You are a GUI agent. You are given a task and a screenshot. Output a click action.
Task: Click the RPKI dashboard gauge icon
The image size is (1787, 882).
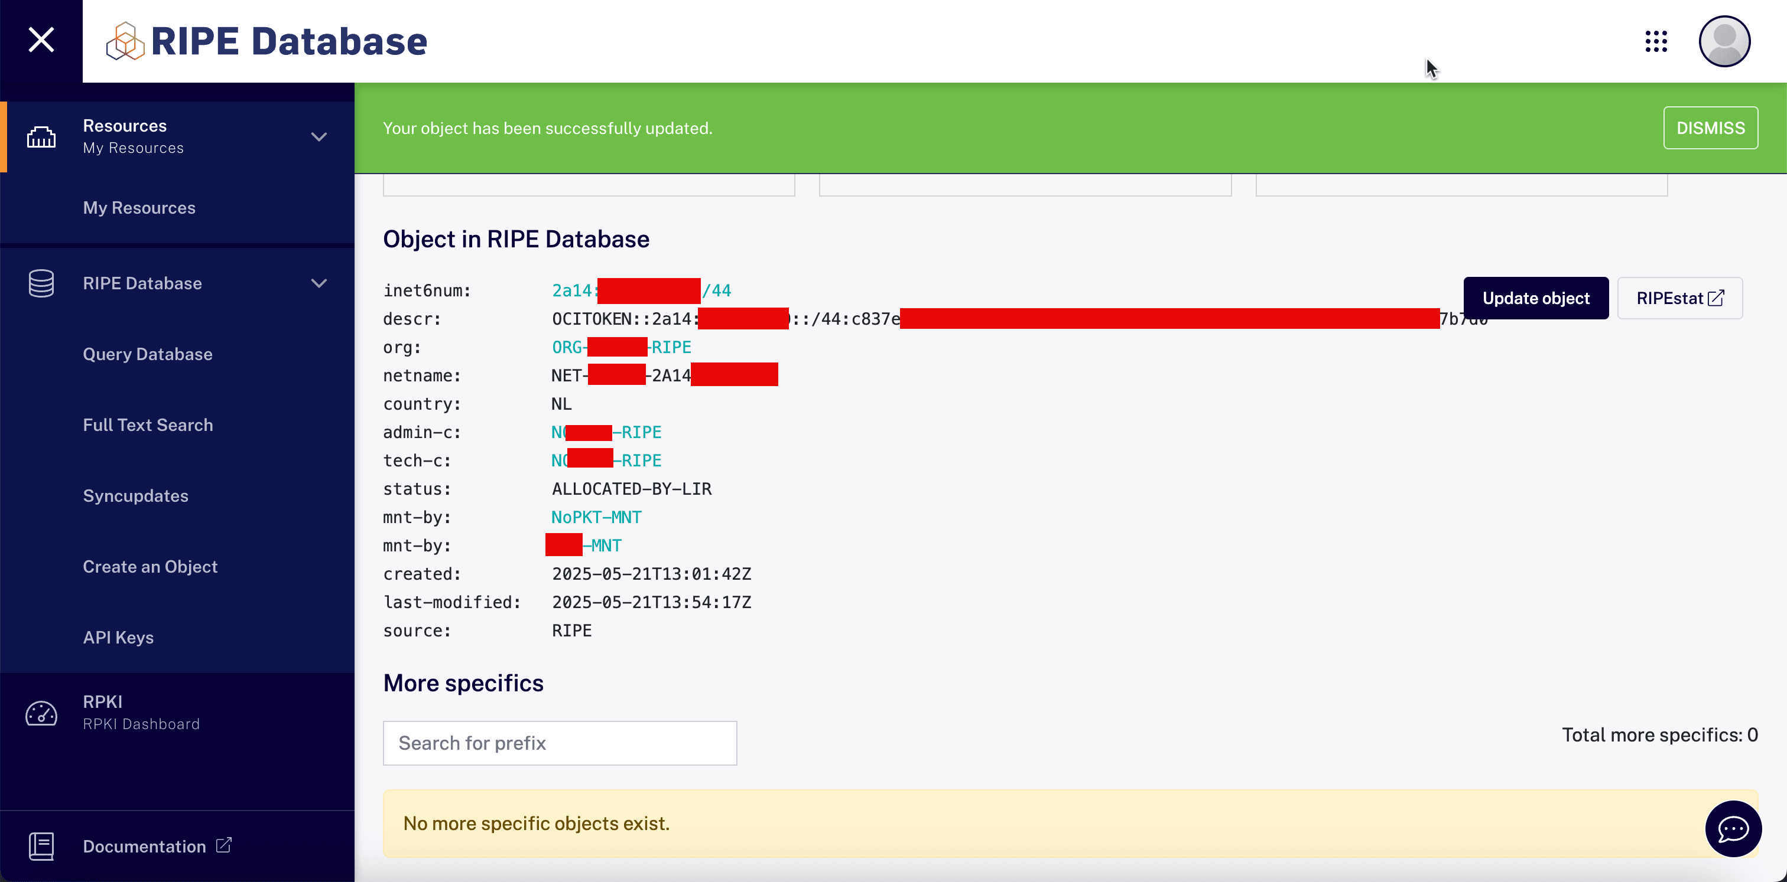pyautogui.click(x=41, y=713)
